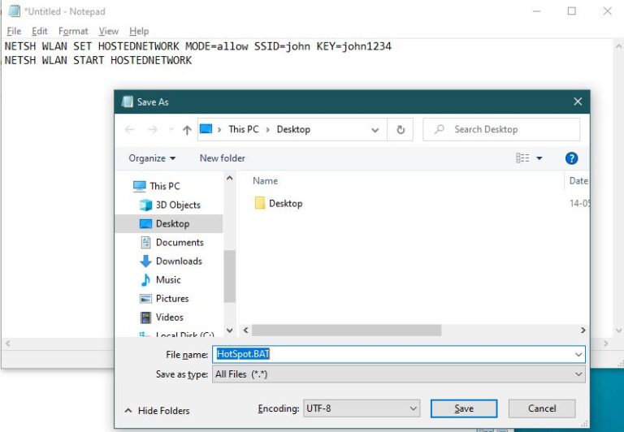Select Videos in navigation tree
Screen dimensions: 624x432
click(170, 317)
